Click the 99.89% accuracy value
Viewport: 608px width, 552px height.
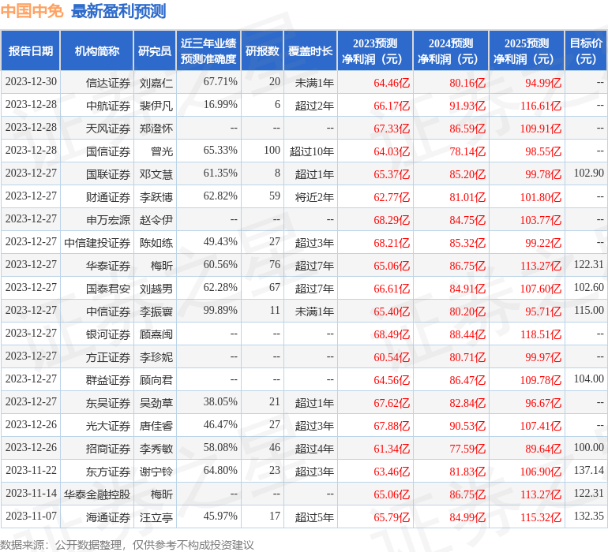(x=220, y=310)
